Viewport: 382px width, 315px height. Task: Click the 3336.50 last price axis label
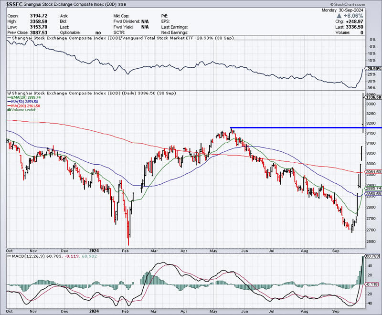372,97
